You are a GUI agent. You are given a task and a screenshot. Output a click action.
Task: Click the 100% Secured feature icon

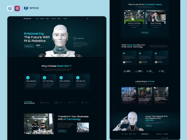click(78, 77)
